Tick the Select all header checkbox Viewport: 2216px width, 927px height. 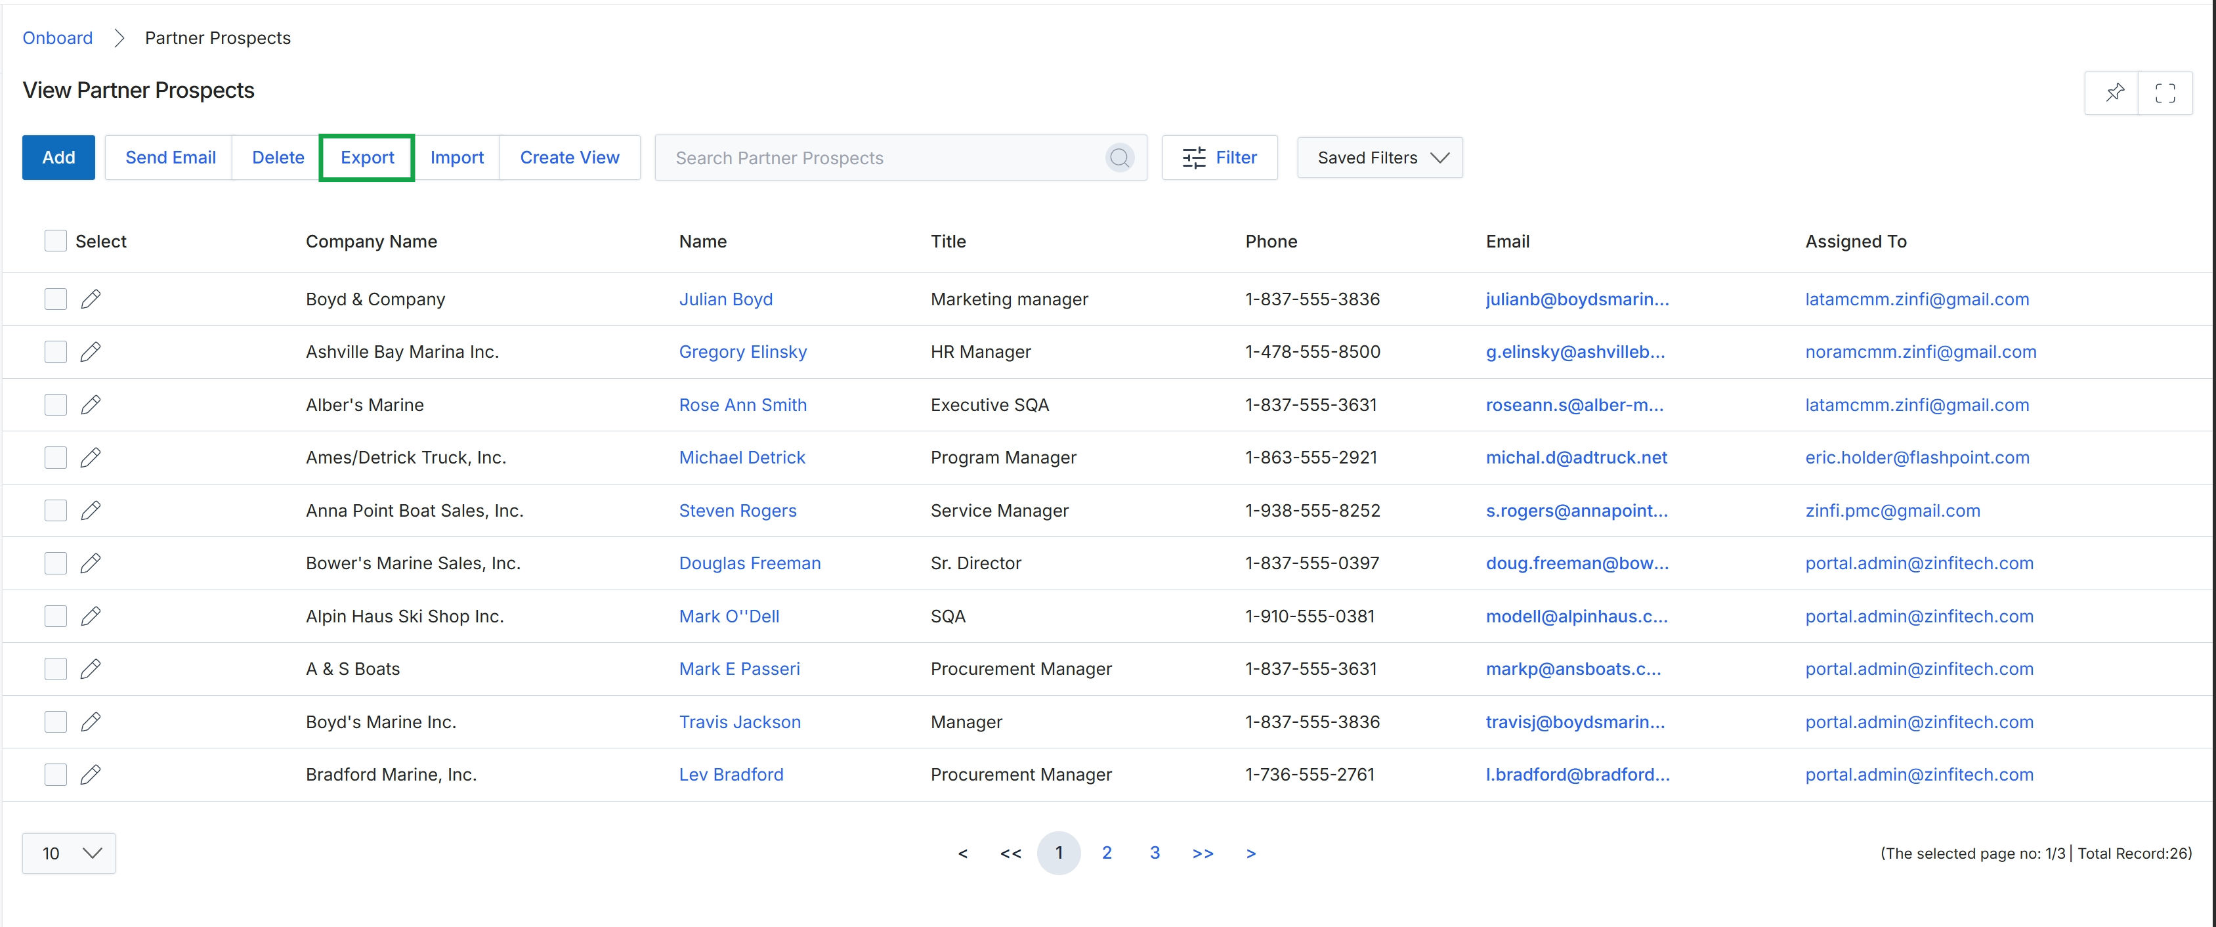pyautogui.click(x=55, y=241)
